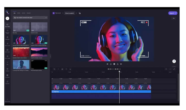186x110 pixels.
Task: Pause the video preview playback
Action: pyautogui.click(x=114, y=64)
